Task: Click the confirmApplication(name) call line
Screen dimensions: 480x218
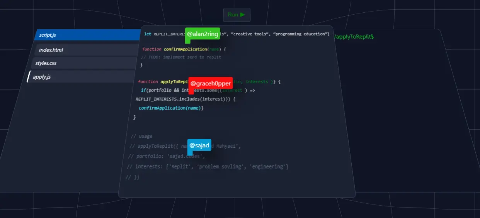Action: point(171,108)
